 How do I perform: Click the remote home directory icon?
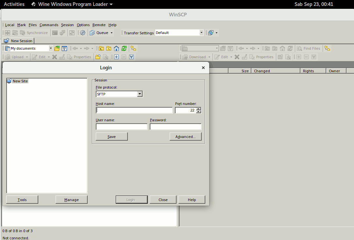click(282, 48)
